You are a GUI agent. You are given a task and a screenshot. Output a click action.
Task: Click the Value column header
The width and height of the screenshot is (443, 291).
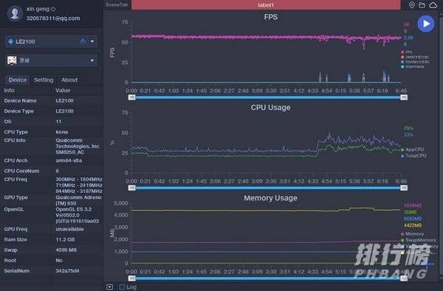click(63, 91)
